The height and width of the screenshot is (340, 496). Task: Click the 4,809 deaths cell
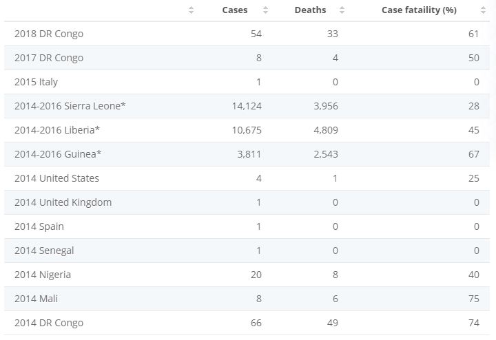(x=325, y=130)
